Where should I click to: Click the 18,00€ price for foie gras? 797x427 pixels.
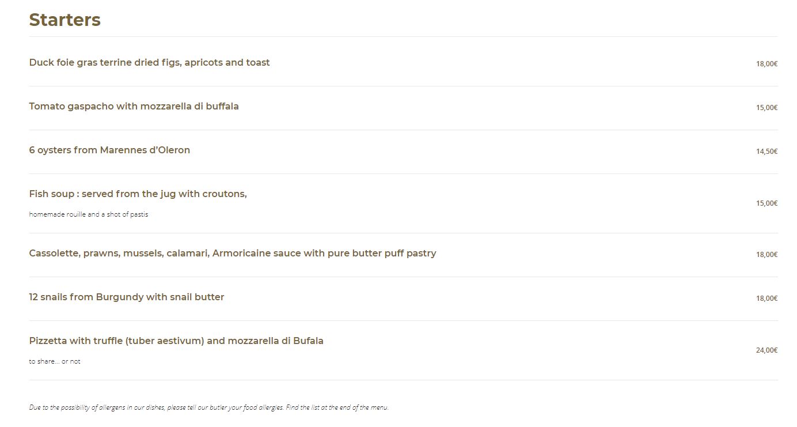click(766, 64)
